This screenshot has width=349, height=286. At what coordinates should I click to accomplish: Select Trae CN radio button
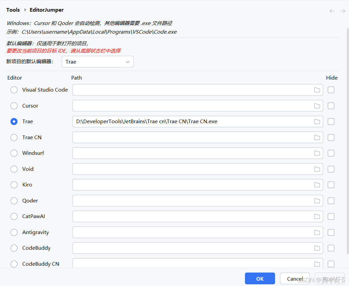click(14, 138)
